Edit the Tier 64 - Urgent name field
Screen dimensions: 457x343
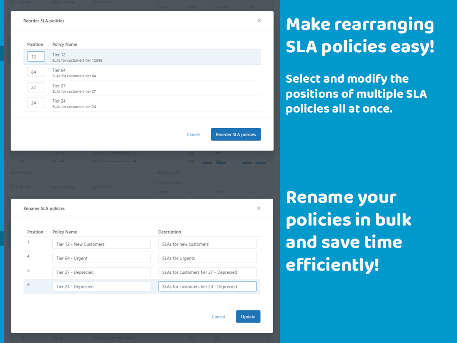(101, 258)
